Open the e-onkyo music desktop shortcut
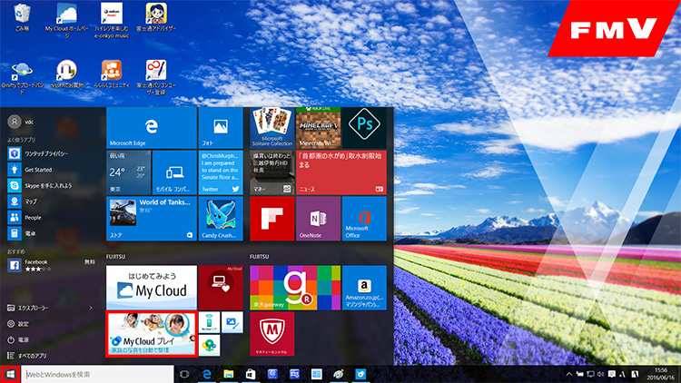The height and width of the screenshot is (383, 681). 112,18
